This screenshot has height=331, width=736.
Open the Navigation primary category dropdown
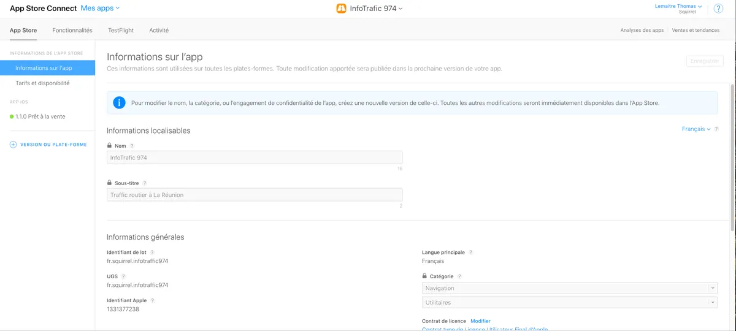[570, 288]
